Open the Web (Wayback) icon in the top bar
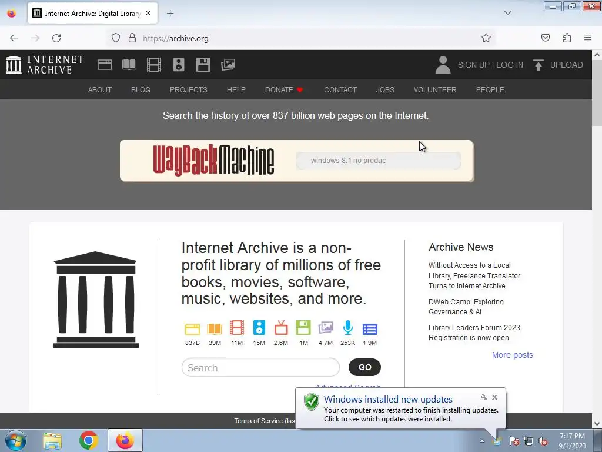This screenshot has height=452, width=602. click(105, 65)
